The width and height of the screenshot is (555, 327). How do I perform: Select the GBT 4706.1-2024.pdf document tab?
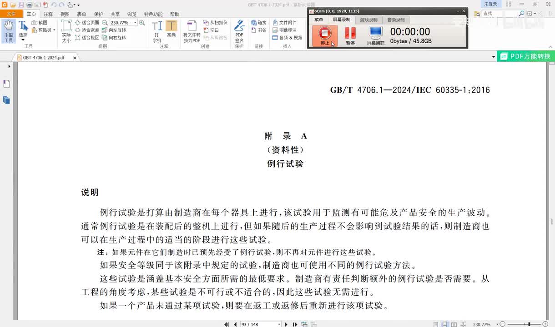click(44, 58)
